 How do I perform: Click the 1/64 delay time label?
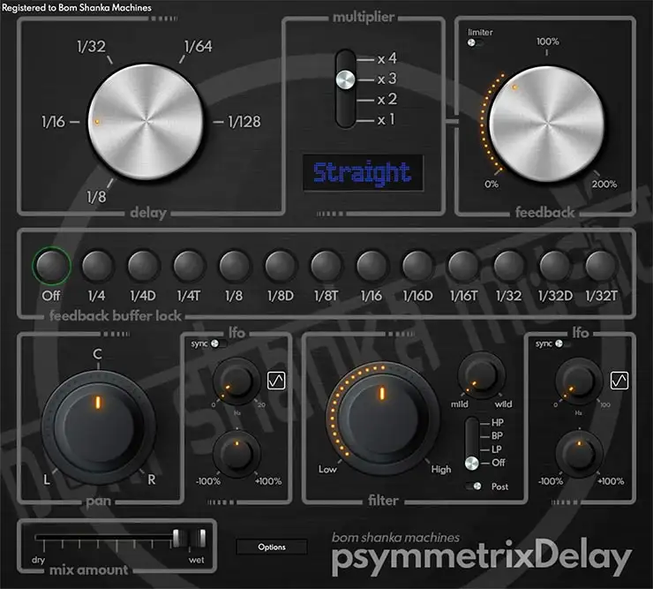pos(199,46)
